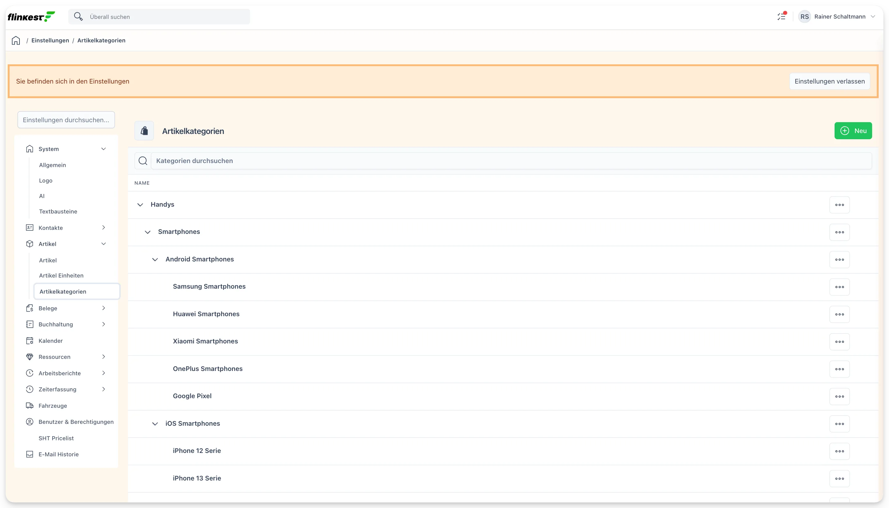Select Textbausteine under System
Screen dimensions: 889x508
tap(58, 211)
